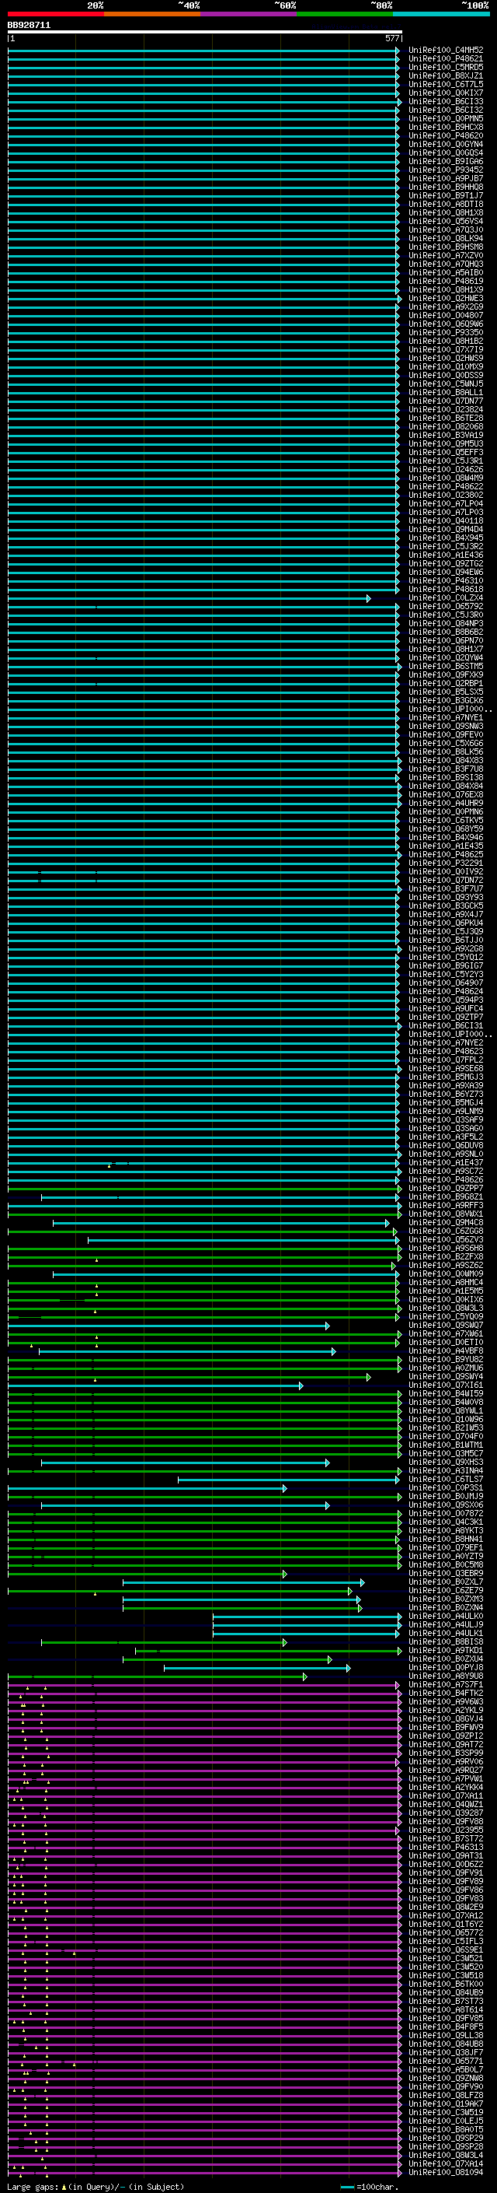This screenshot has width=497, height=2193.
Task: Click the label UniRef100_A4VBF8
Action: click(446, 1351)
